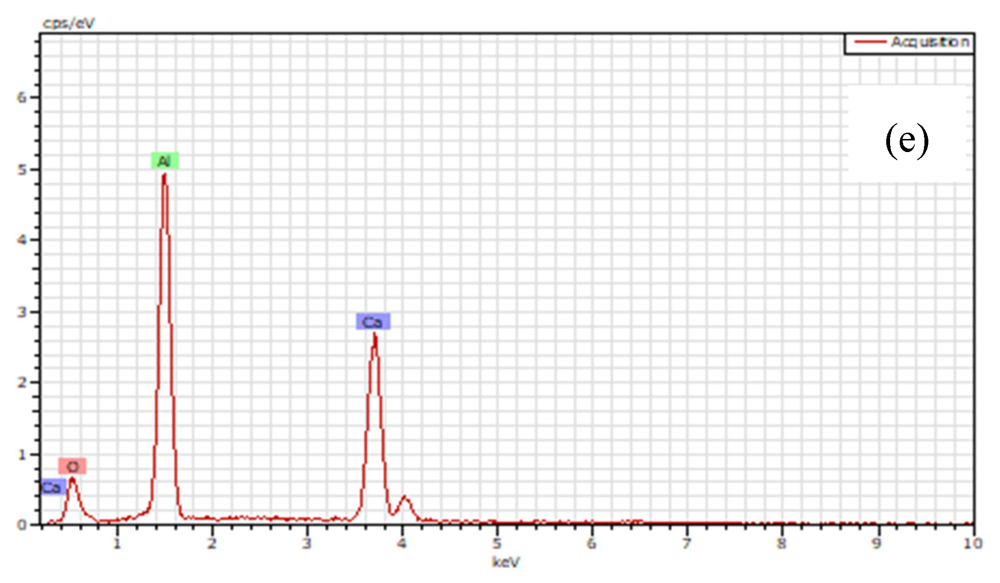
Task: Click the keV x-axis title
Action: (x=506, y=562)
